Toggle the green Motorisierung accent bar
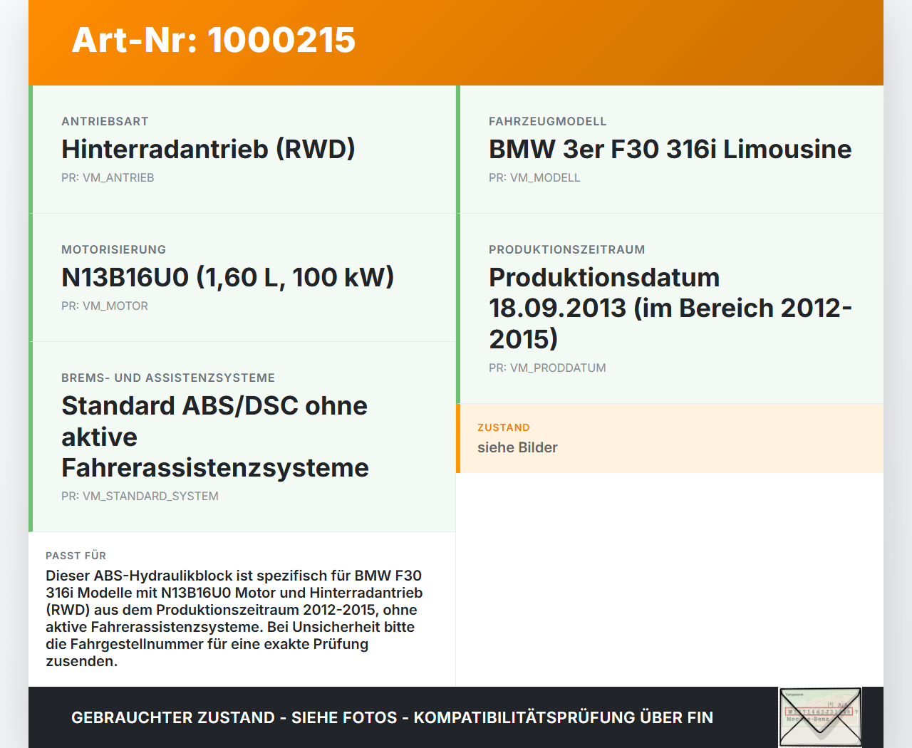912x748 pixels. point(30,277)
